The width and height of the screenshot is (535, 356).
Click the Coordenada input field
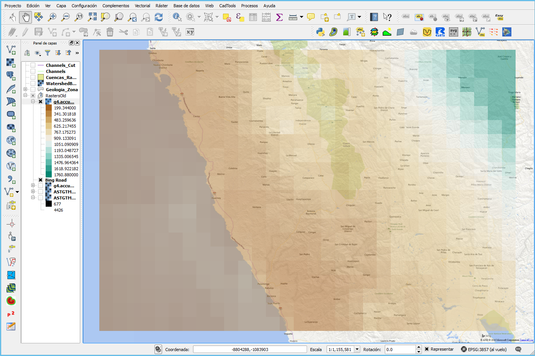coord(250,349)
